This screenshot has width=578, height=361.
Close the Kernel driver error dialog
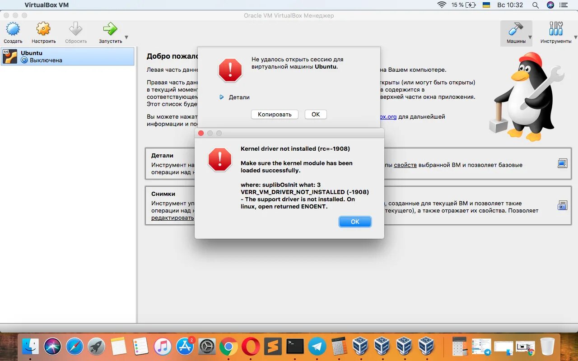coord(201,133)
